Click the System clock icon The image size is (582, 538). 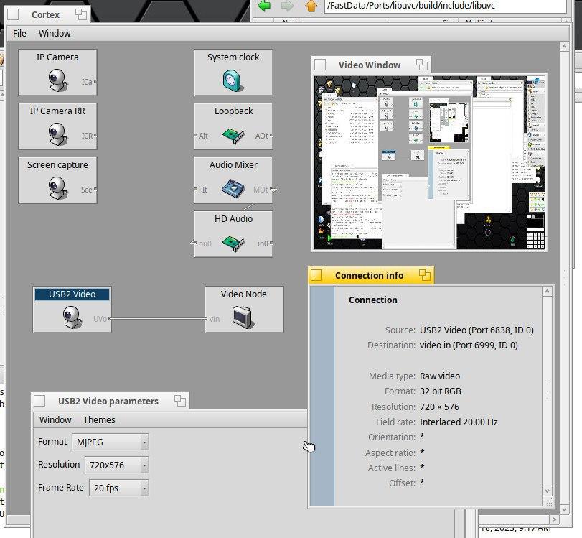click(x=233, y=80)
